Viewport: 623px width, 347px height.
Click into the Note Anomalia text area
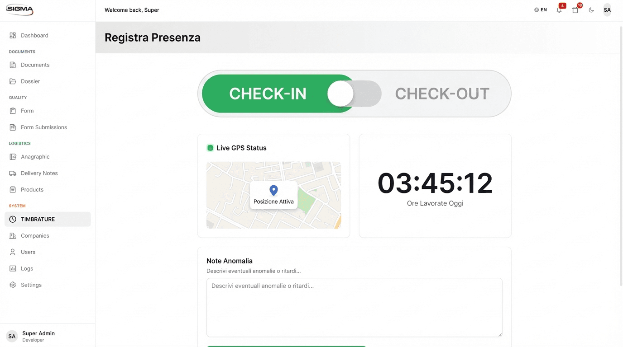354,307
